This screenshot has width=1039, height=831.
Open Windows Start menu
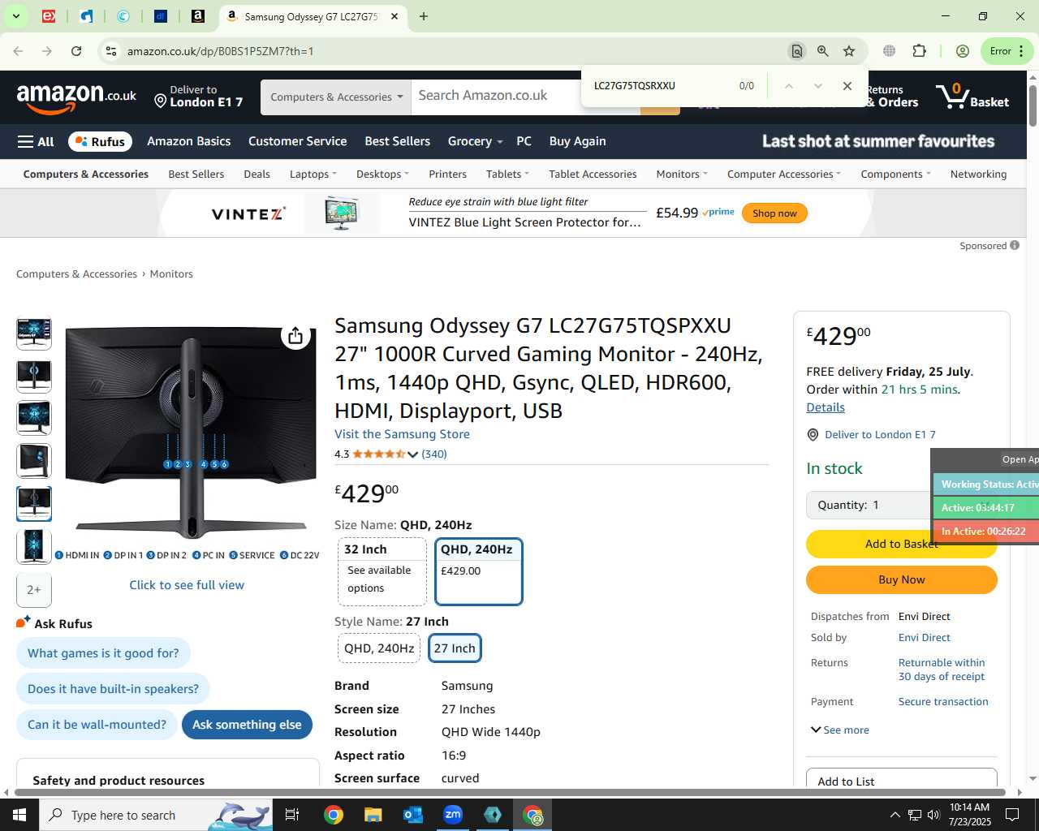[19, 815]
